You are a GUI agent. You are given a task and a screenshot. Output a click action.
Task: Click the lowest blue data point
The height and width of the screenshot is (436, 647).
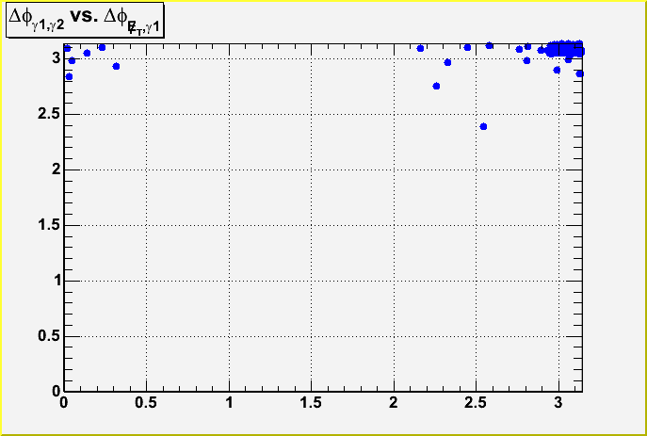pos(483,126)
